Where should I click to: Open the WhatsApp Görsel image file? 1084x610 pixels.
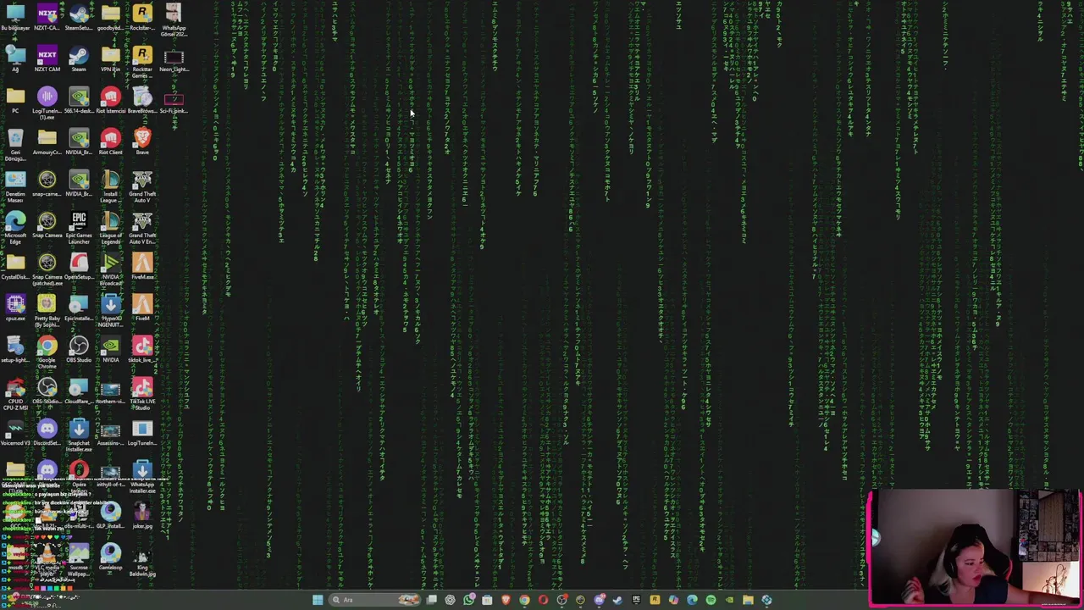174,21
